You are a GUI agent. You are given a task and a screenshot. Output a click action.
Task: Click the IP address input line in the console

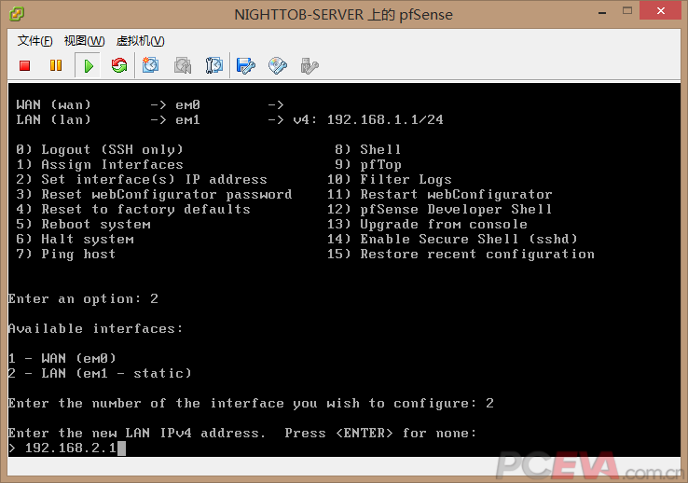(x=75, y=448)
